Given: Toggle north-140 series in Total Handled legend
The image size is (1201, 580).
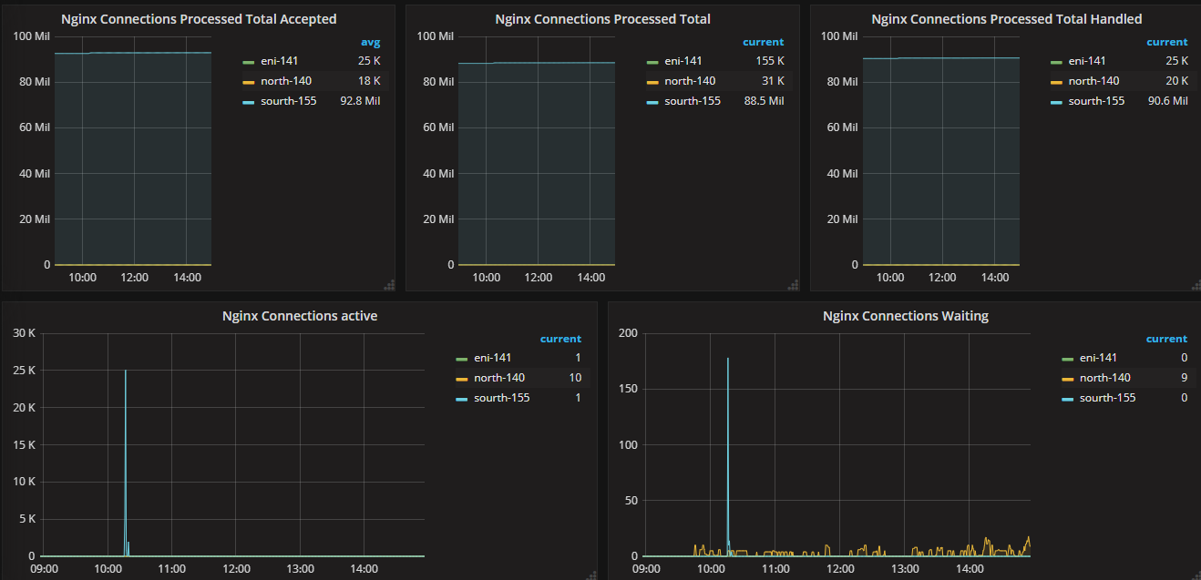Looking at the screenshot, I should [x=1093, y=81].
